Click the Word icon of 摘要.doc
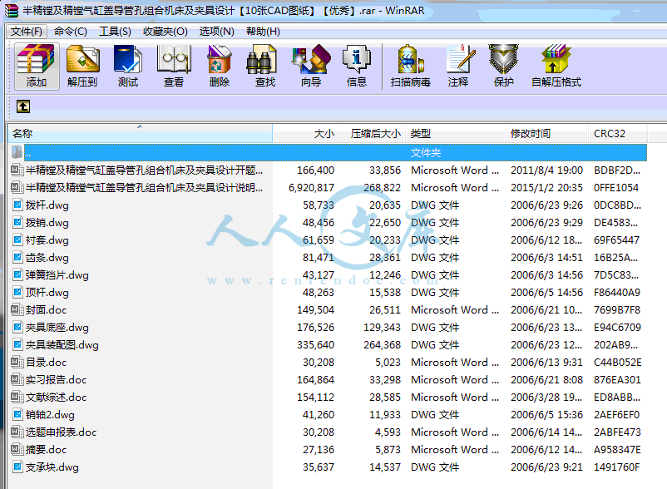The width and height of the screenshot is (667, 489). (x=17, y=449)
